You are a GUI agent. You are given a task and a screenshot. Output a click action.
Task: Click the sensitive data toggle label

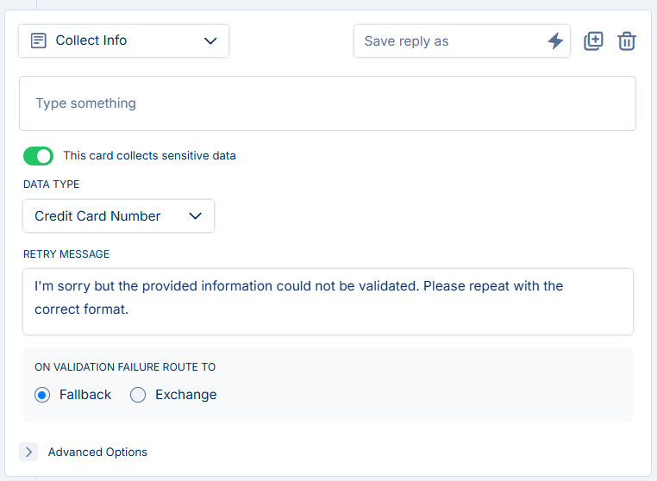[149, 156]
